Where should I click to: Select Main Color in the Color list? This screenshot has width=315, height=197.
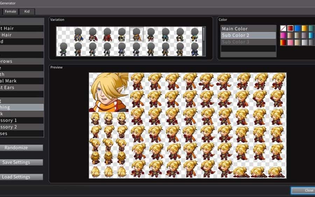pyautogui.click(x=248, y=29)
